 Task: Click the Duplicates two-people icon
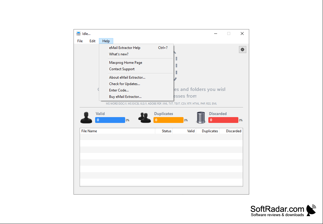pos(145,118)
